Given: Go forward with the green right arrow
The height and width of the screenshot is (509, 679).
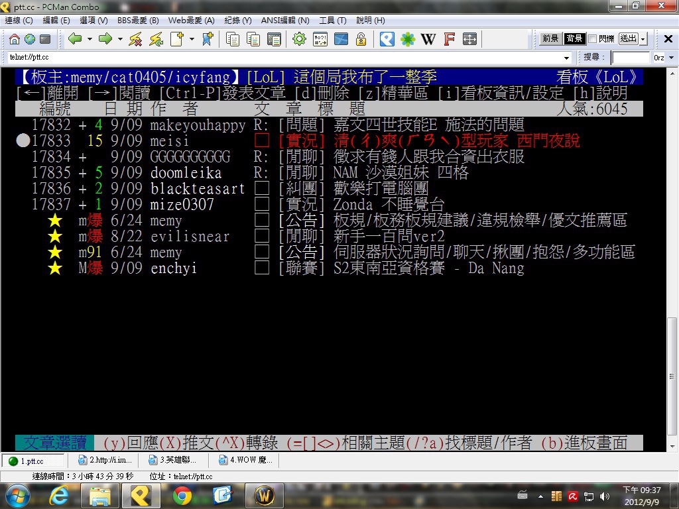Looking at the screenshot, I should (x=105, y=39).
